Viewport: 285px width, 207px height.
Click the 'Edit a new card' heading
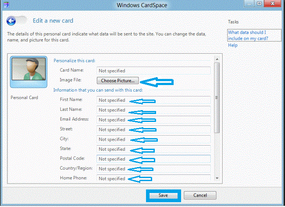coord(53,21)
